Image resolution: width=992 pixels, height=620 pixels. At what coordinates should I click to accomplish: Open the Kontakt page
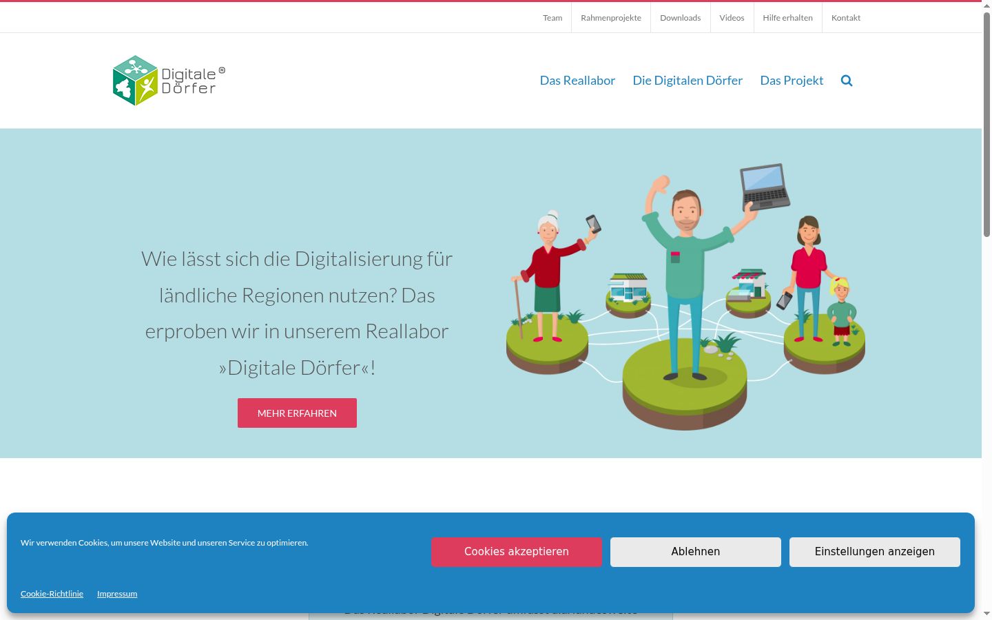(x=846, y=18)
